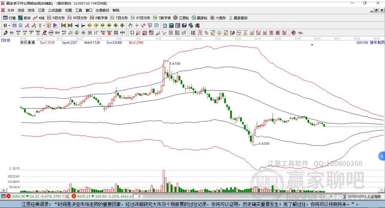
Task: Select the percent % measuring tool
Action: click(206, 33)
